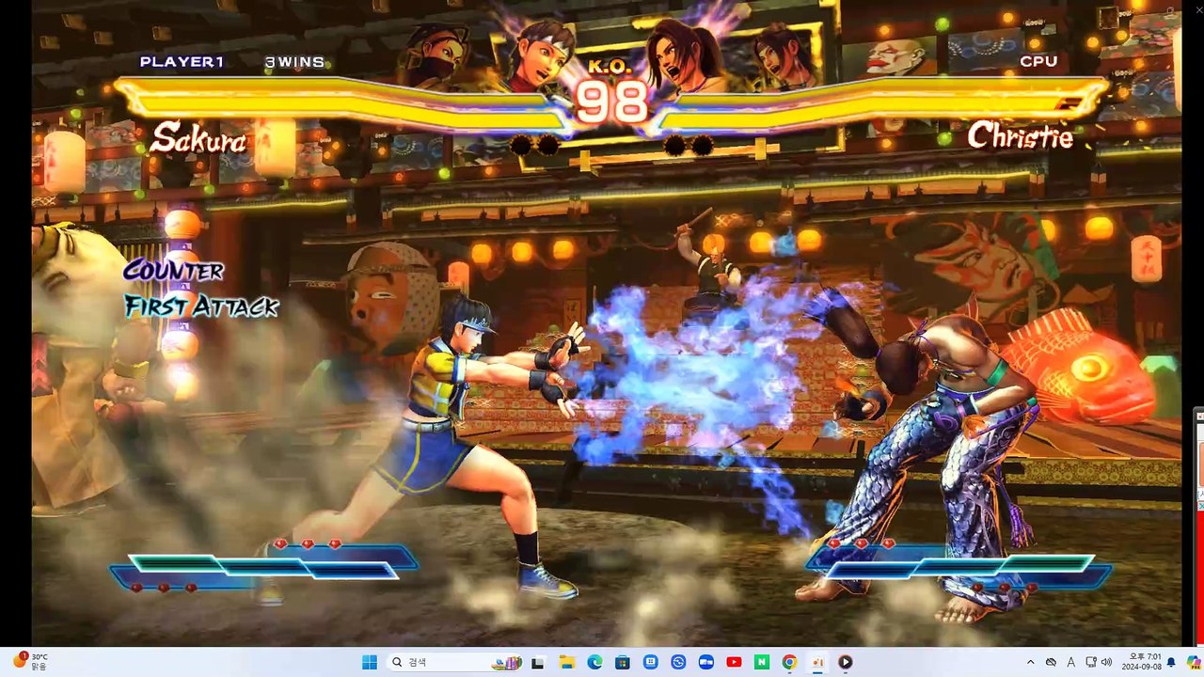Click the K.O. label above the timer
The width and height of the screenshot is (1204, 677).
(x=611, y=67)
